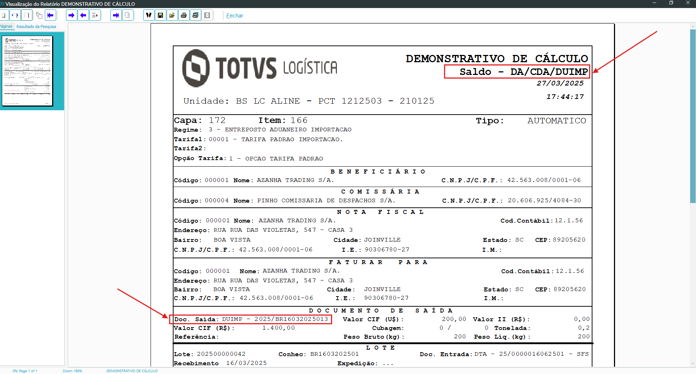Open the go-to-page icon
696x374 pixels.
pos(95,15)
